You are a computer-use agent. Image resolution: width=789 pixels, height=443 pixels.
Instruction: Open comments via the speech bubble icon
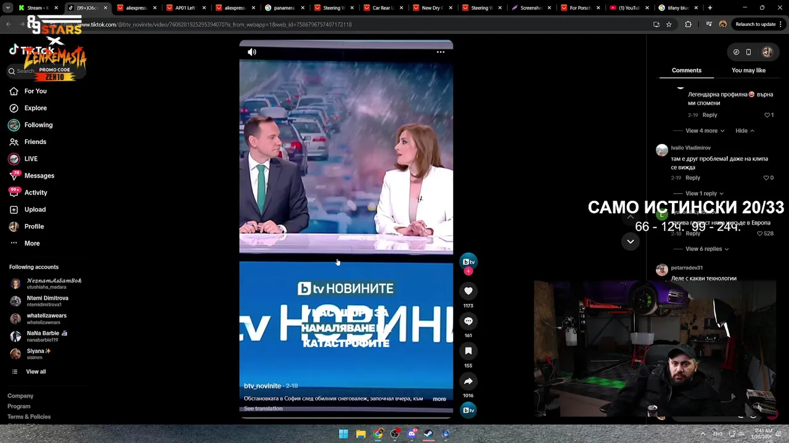[x=468, y=321]
